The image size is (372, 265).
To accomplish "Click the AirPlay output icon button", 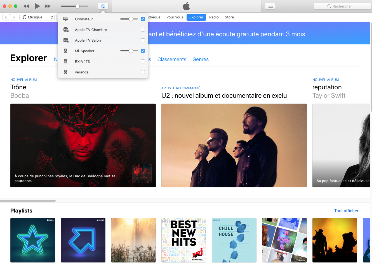I will pos(103,6).
